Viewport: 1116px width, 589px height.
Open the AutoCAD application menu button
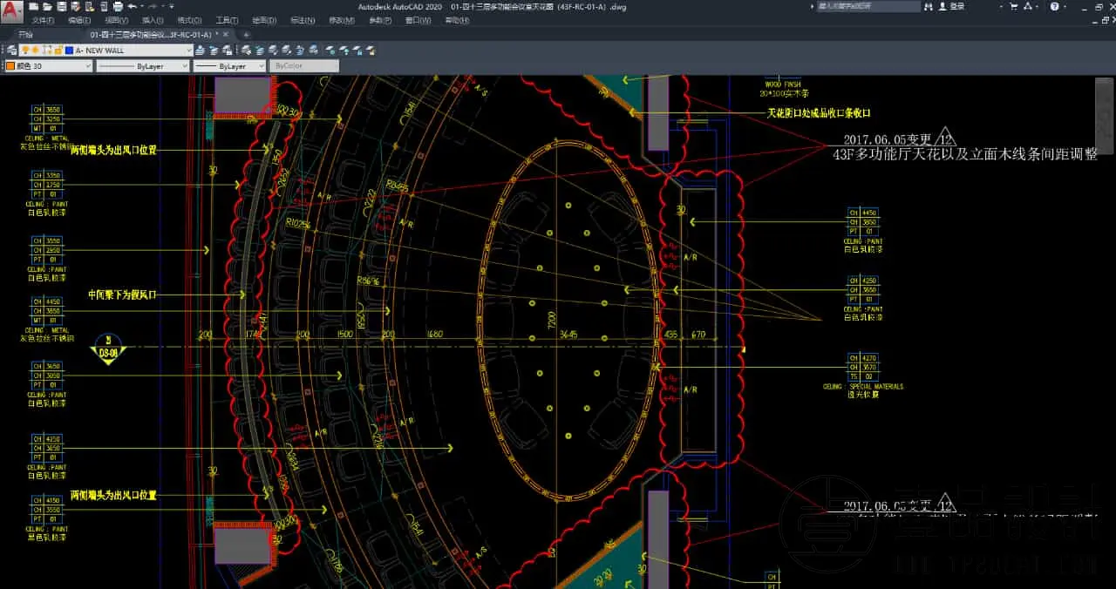click(11, 12)
